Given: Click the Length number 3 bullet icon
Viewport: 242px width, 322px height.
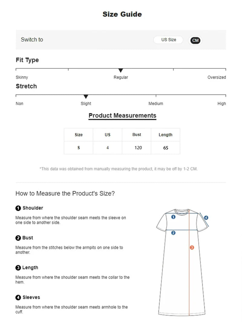Looking at the screenshot, I should coord(18,268).
